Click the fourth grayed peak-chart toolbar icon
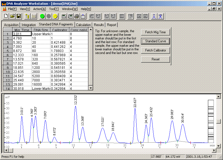The width and height of the screenshot is (223, 160). tap(113, 16)
